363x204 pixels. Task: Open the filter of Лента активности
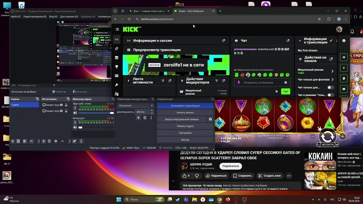pyautogui.click(x=163, y=81)
